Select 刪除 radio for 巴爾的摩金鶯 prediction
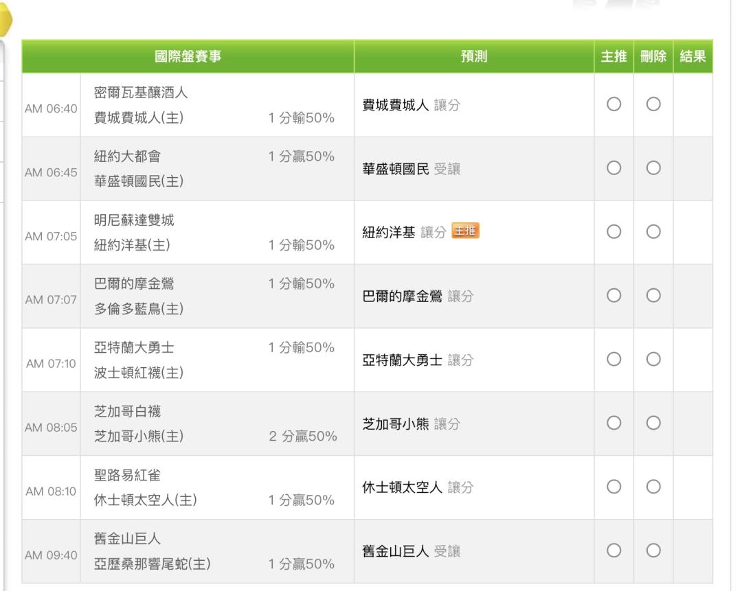This screenshot has height=591, width=742. pyautogui.click(x=653, y=295)
